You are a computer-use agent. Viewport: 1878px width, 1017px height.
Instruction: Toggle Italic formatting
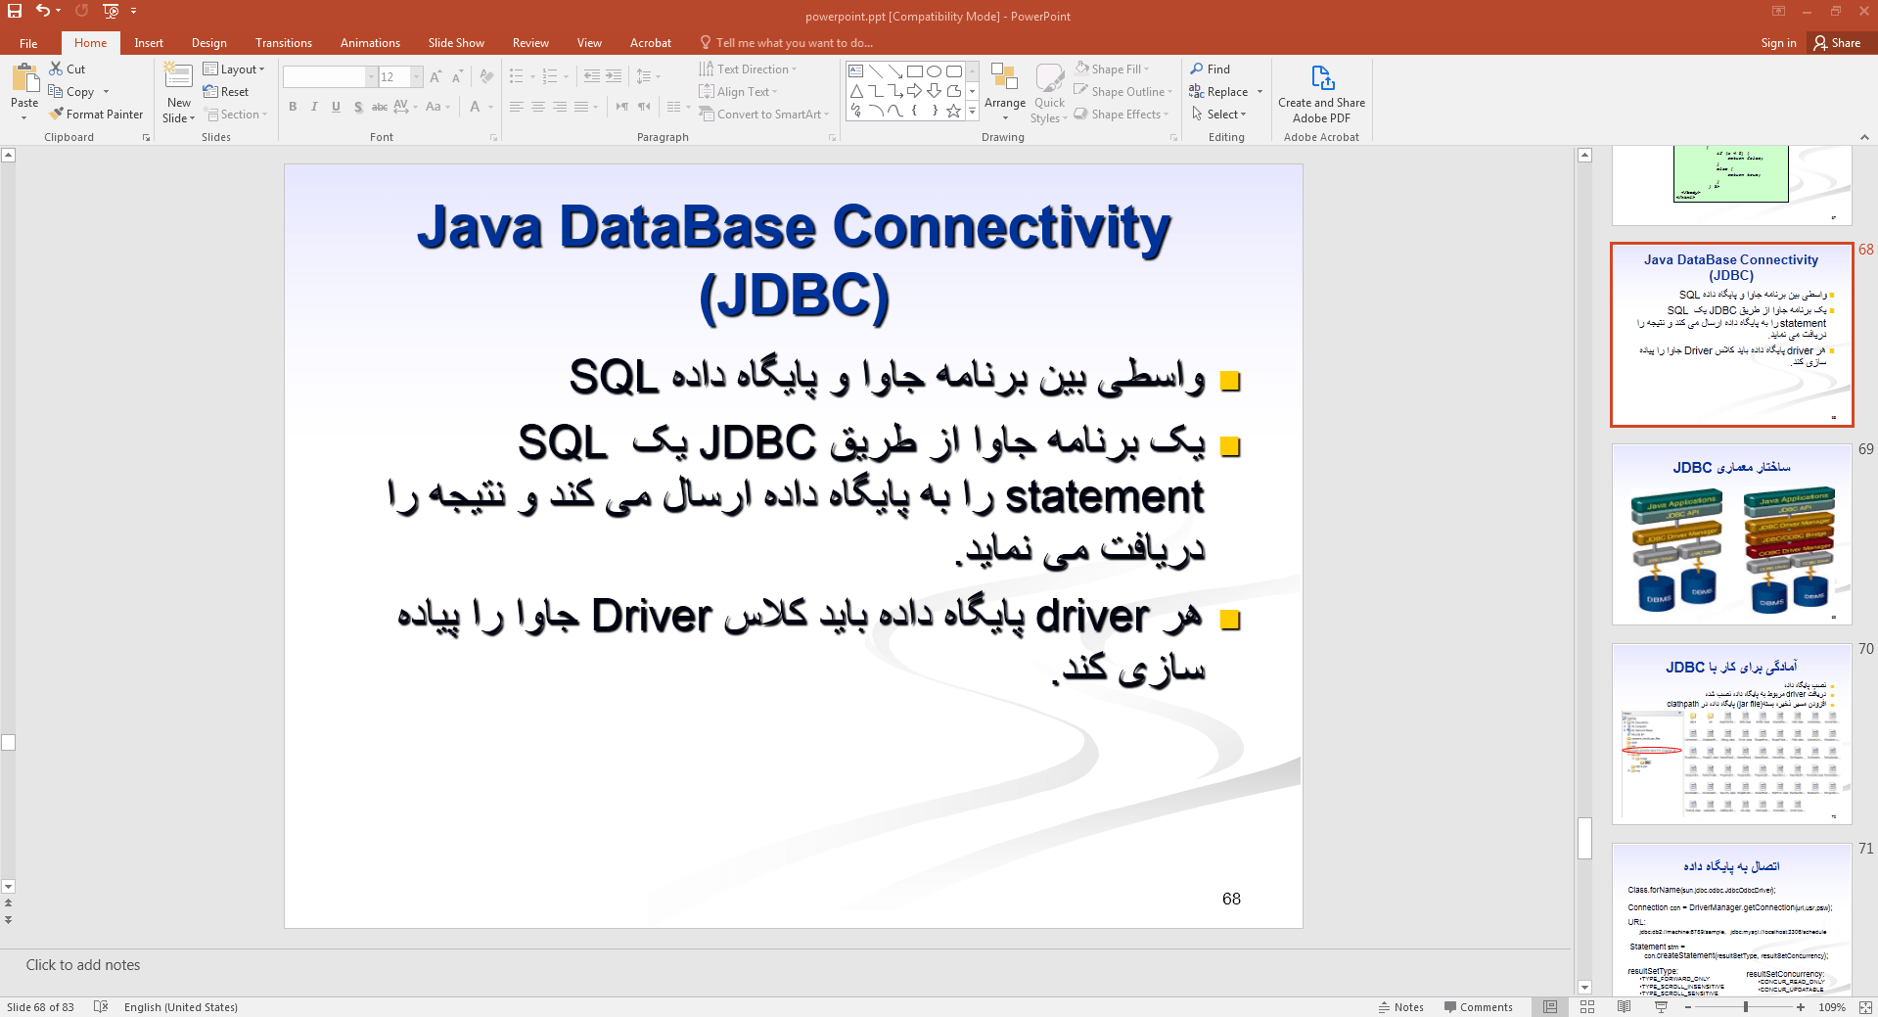pos(314,107)
